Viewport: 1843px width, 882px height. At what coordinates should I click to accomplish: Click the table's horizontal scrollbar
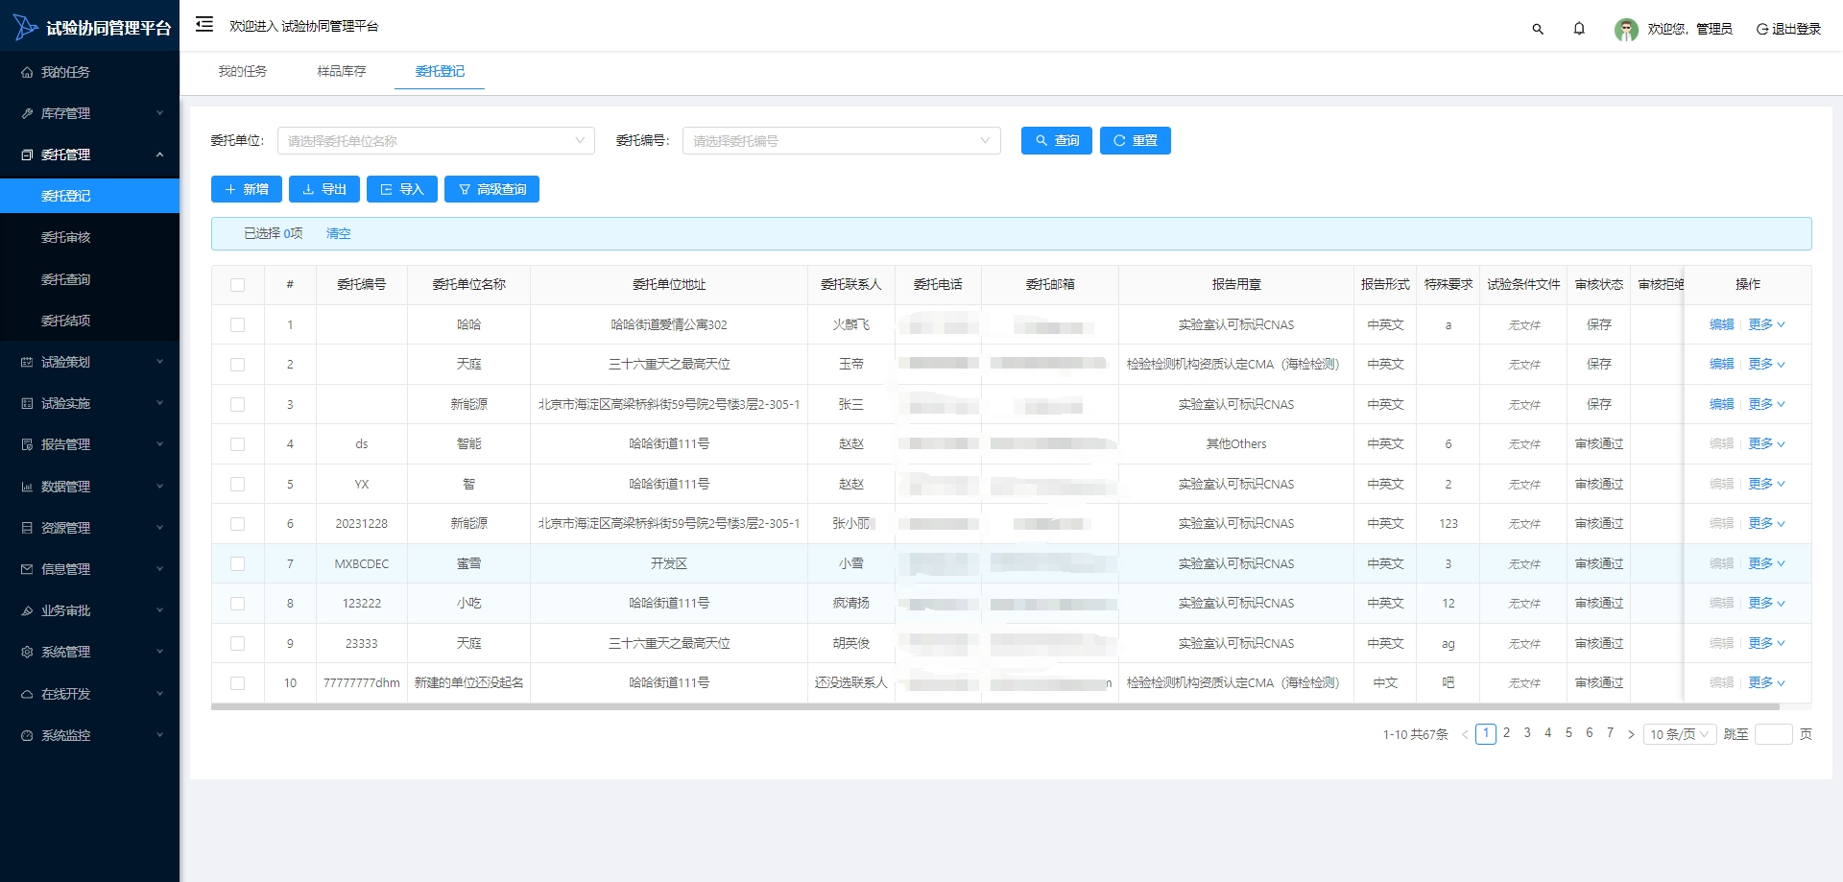(x=994, y=707)
